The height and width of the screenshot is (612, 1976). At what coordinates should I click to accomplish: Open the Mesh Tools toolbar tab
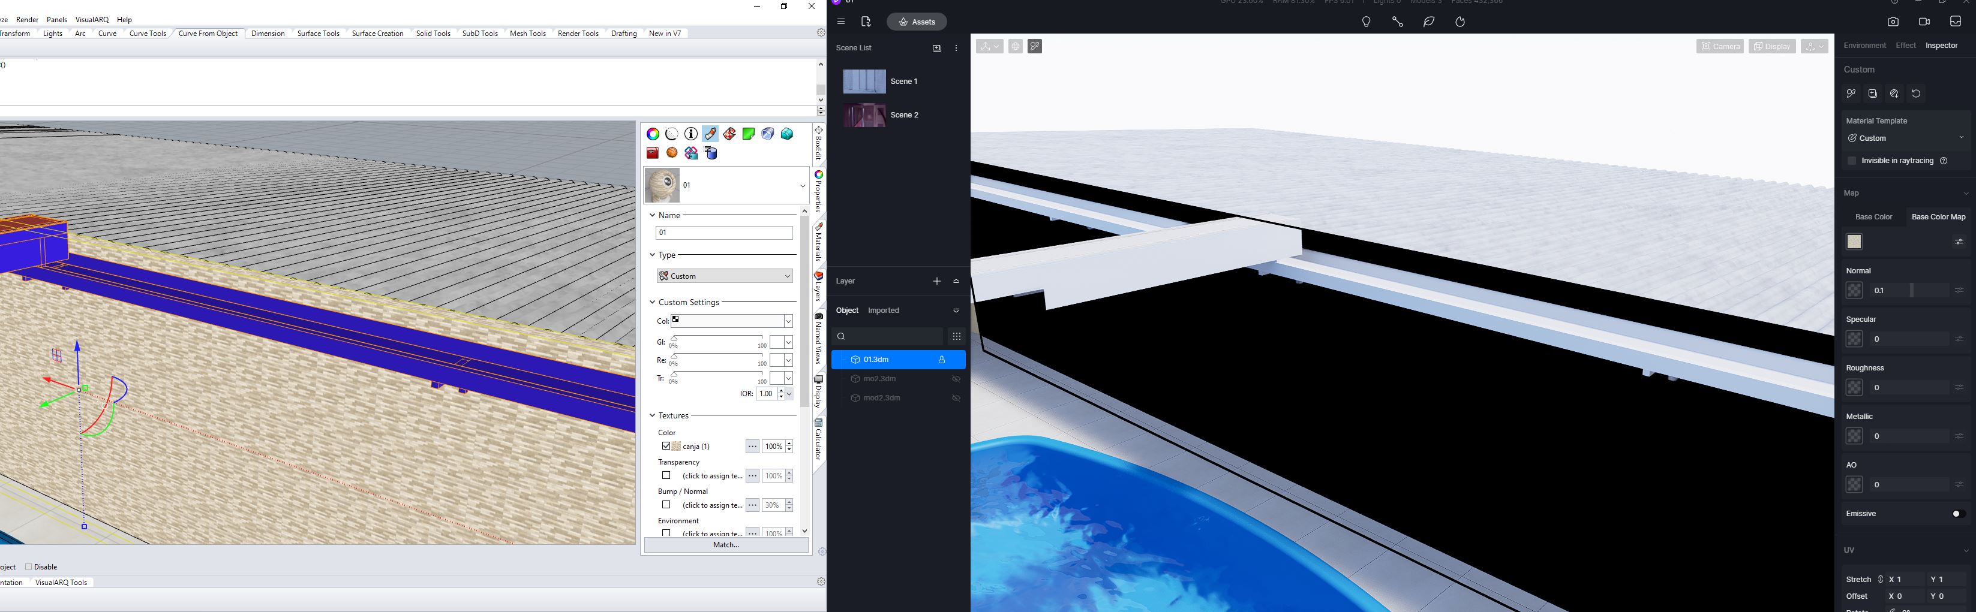coord(528,34)
